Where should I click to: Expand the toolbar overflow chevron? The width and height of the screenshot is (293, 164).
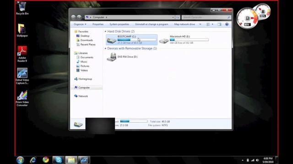[x=201, y=24]
